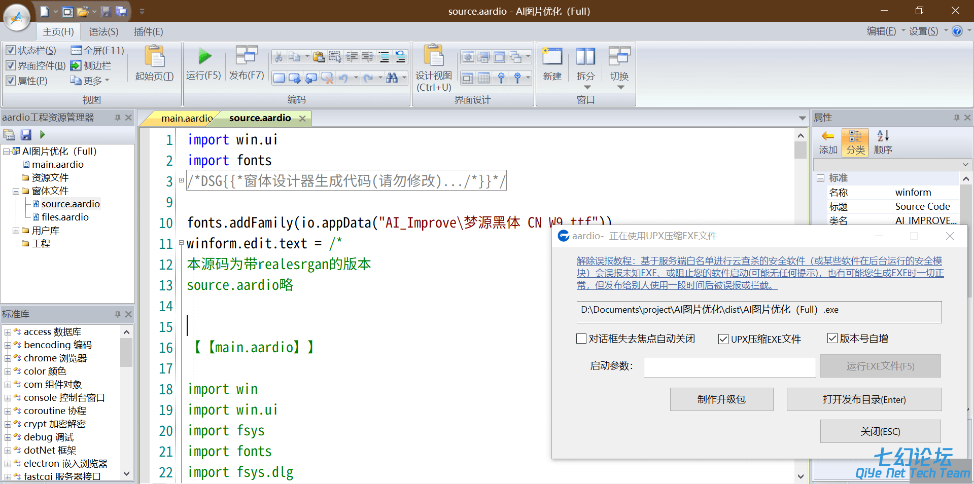Uncheck 版本号自增 checkbox
This screenshot has width=974, height=484.
[x=832, y=338]
